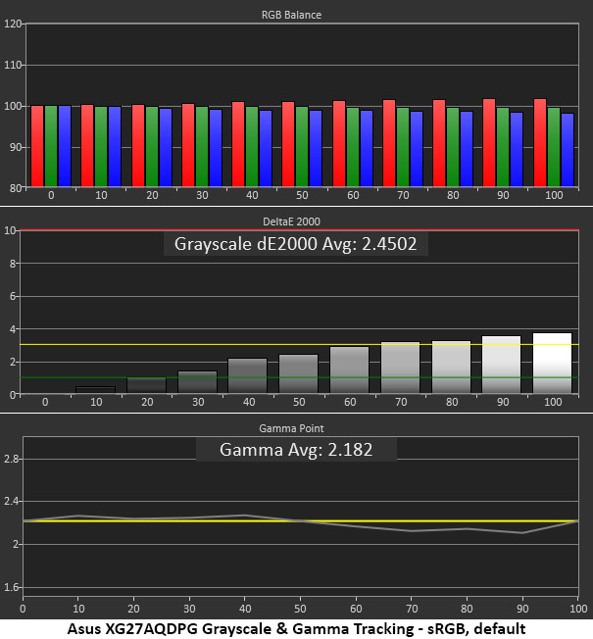Viewport: 593px width, 639px height.
Task: Pick the DeltaE bar at 60
Action: point(349,370)
